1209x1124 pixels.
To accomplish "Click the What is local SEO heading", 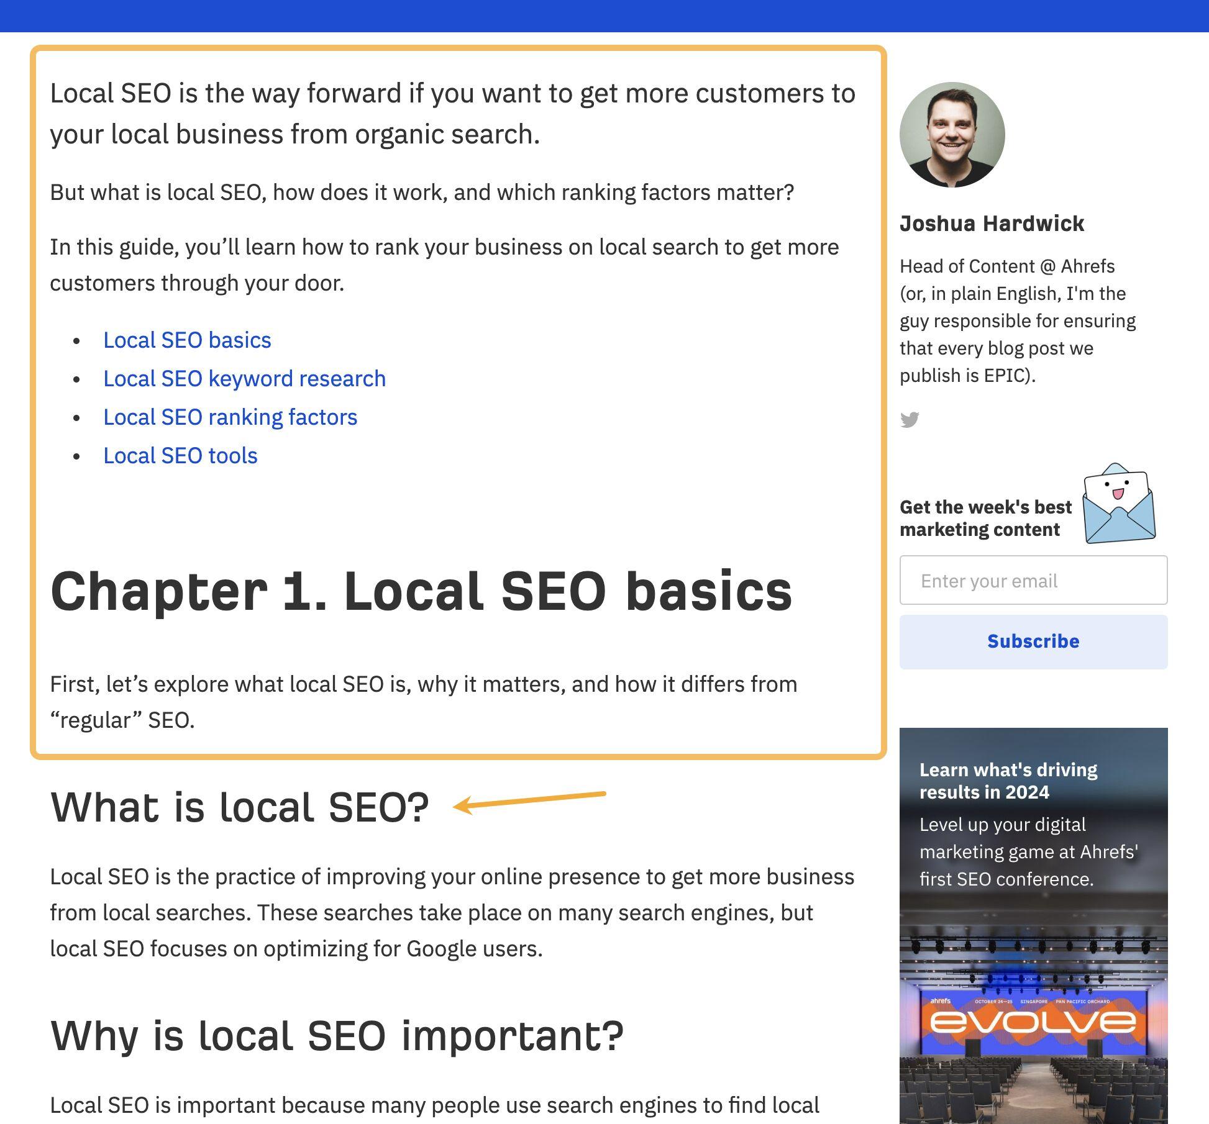I will click(x=238, y=805).
